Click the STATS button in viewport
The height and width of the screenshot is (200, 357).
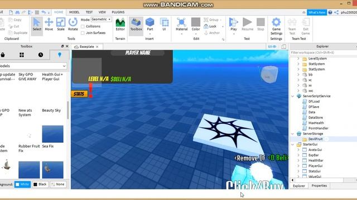click(79, 94)
